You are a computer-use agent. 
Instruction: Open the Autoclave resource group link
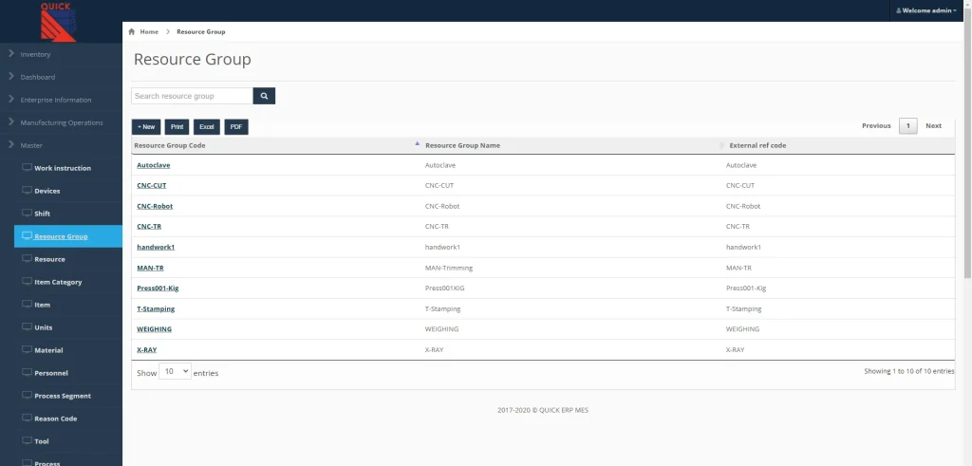[154, 165]
